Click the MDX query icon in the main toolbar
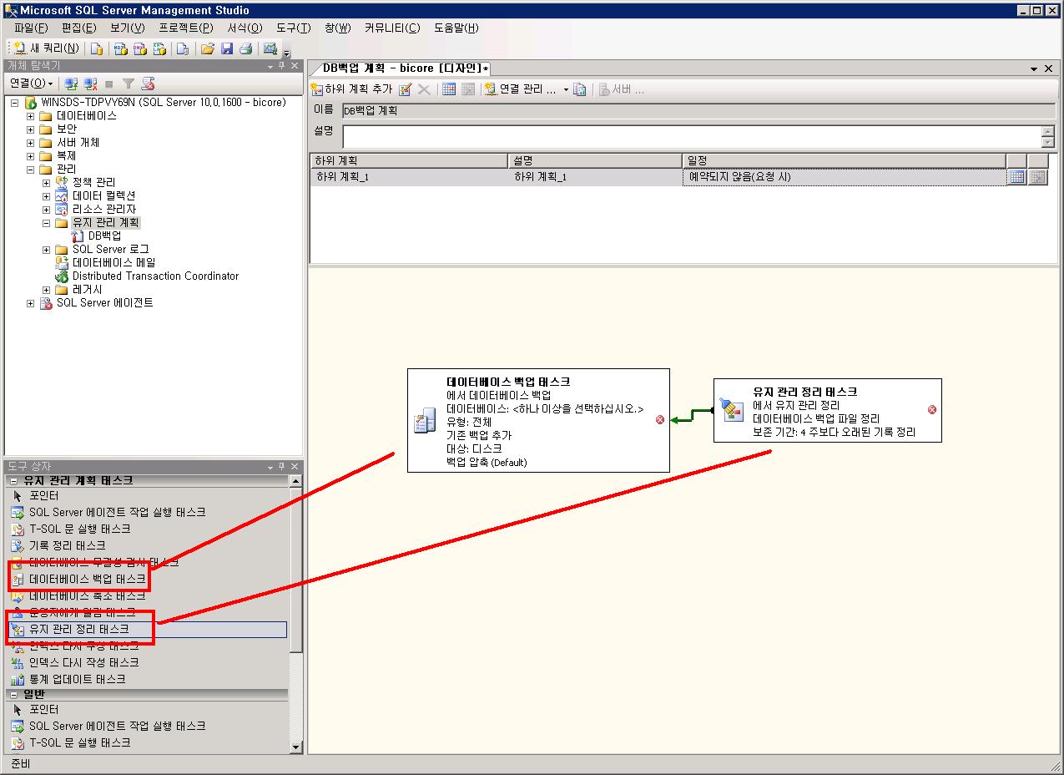1064x775 pixels. click(121, 48)
